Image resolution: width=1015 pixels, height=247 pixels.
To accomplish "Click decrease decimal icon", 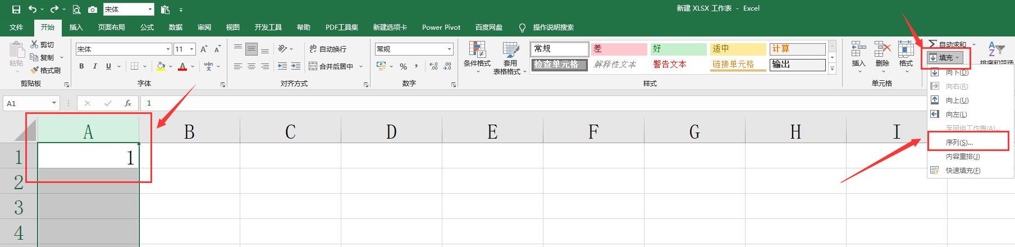I will 447,66.
